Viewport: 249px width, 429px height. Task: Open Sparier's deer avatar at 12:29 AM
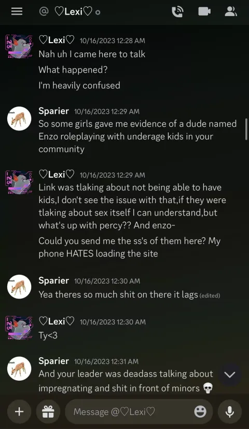click(x=19, y=118)
